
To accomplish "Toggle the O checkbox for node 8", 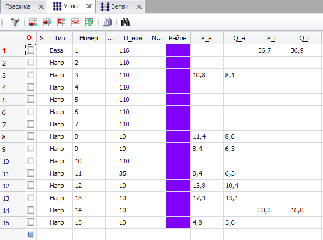I will 31,136.
